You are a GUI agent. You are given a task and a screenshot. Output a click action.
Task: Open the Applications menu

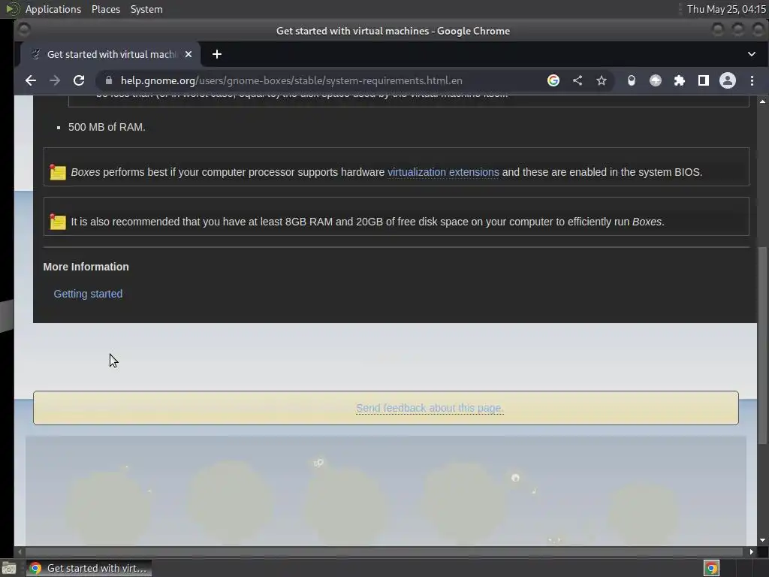coord(53,9)
